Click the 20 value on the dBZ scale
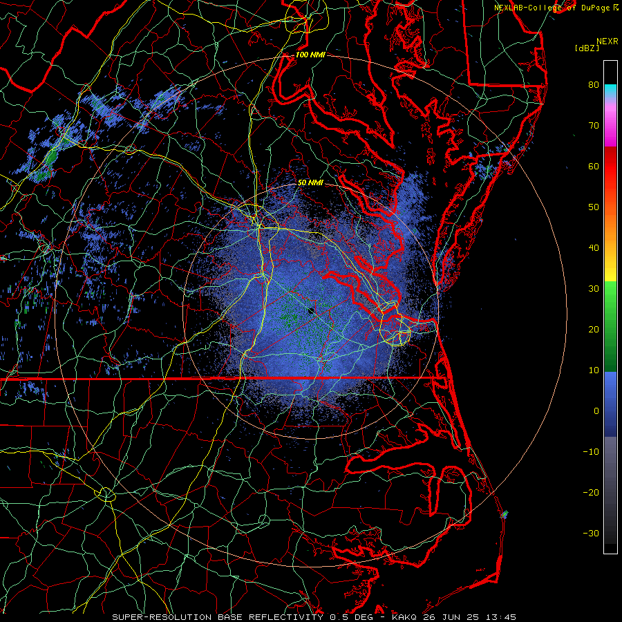 click(x=594, y=329)
